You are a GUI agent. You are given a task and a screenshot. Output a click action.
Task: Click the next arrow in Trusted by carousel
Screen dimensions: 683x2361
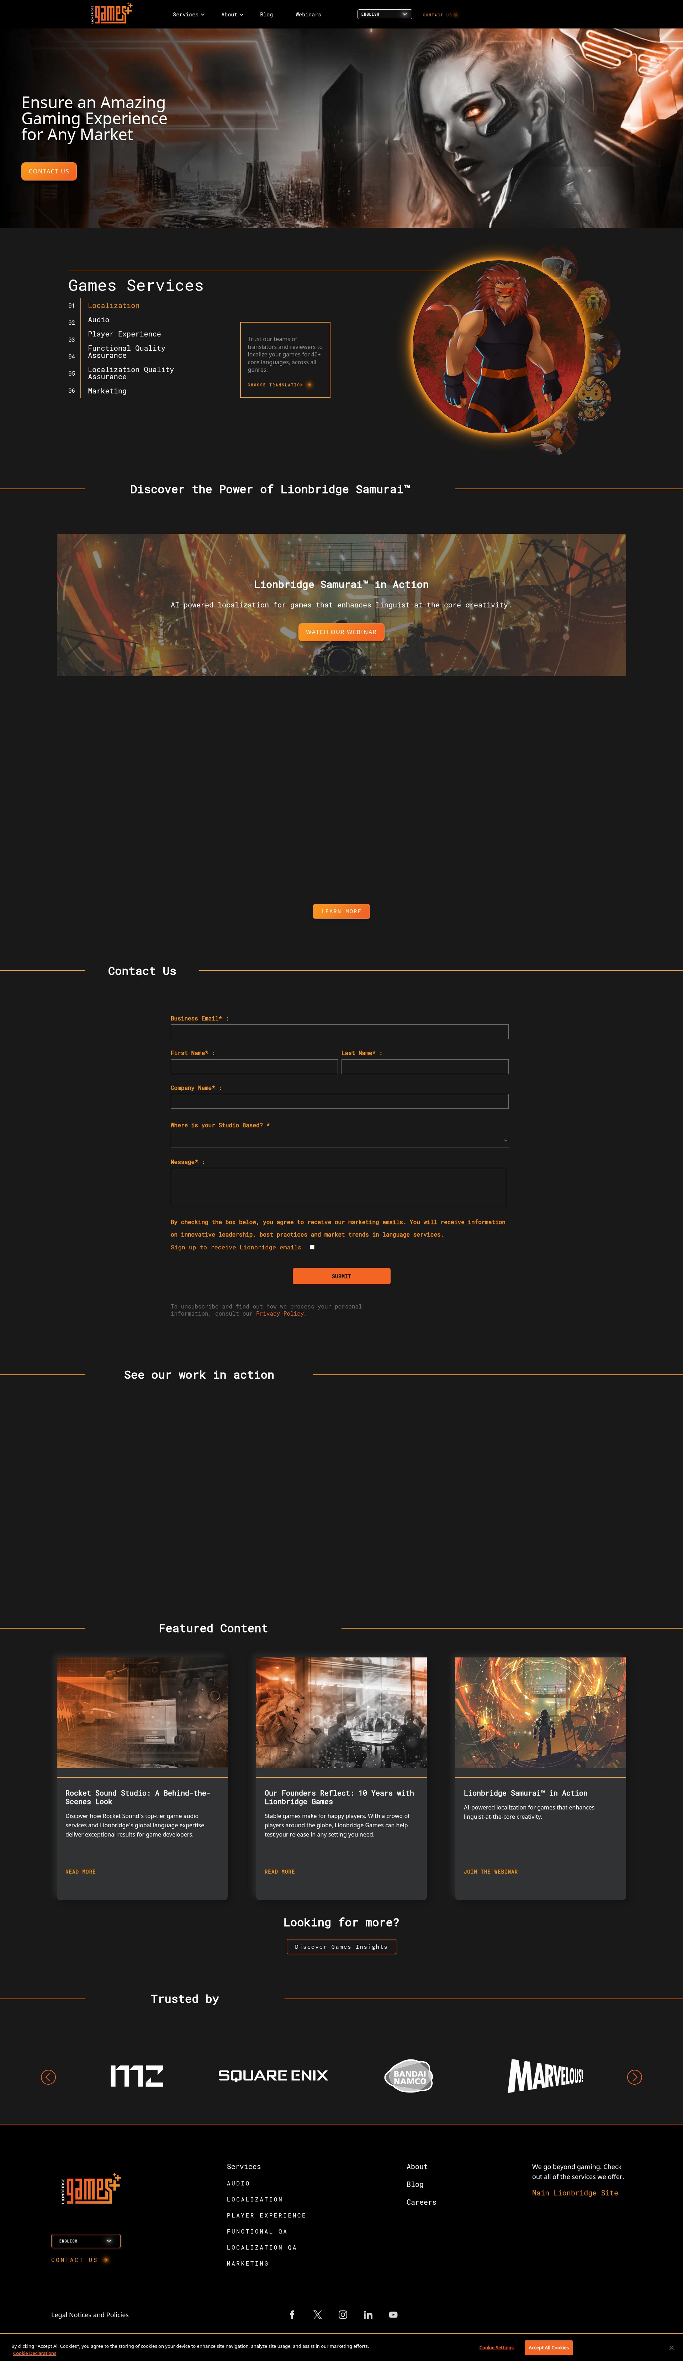pos(635,2077)
